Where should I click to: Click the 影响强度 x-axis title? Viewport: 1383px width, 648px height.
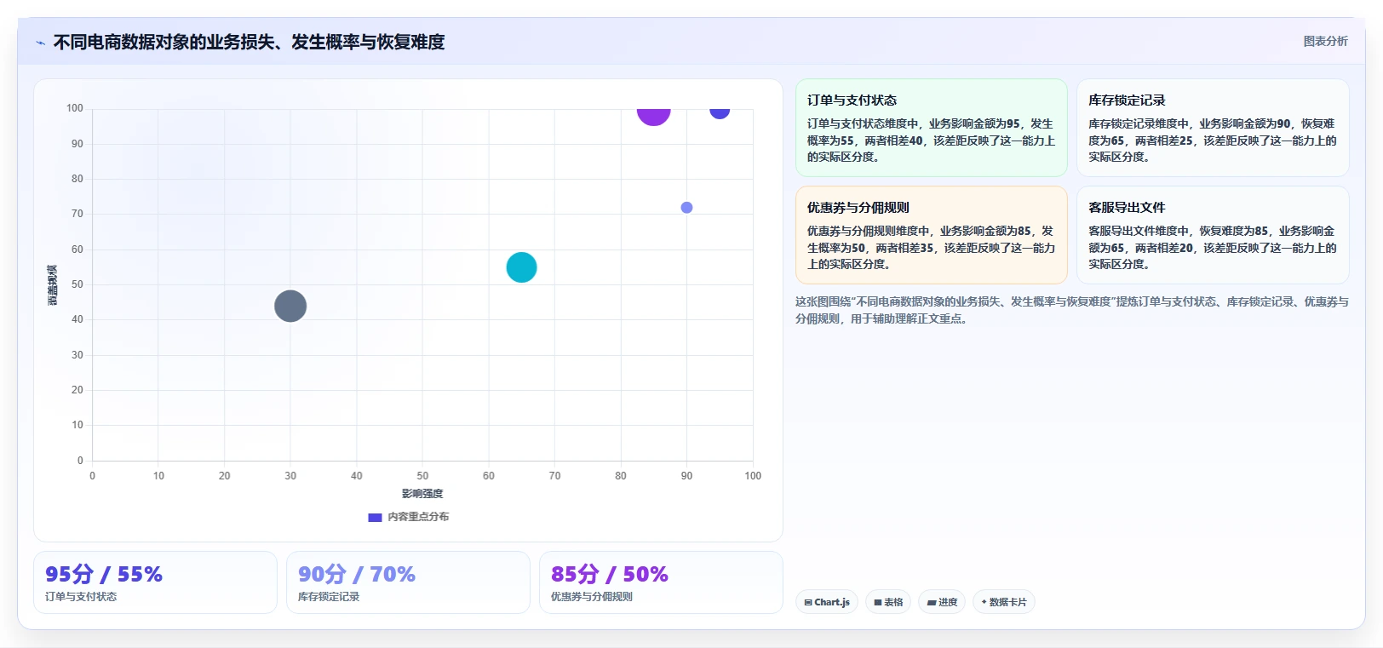click(x=422, y=494)
